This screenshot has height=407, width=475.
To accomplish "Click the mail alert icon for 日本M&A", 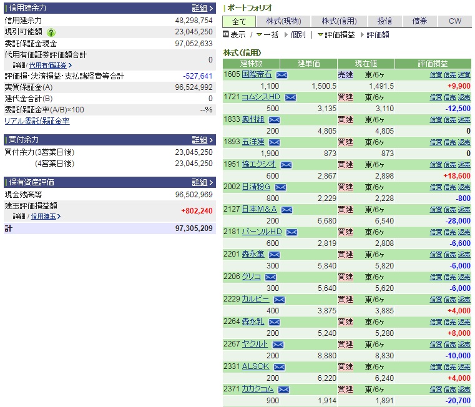I will coord(287,210).
